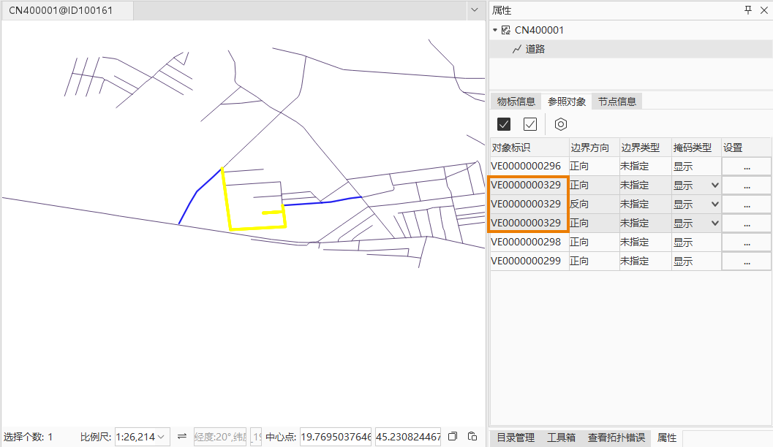Close the 属性 panel
Viewport: 773px width, 447px height.
pos(763,10)
